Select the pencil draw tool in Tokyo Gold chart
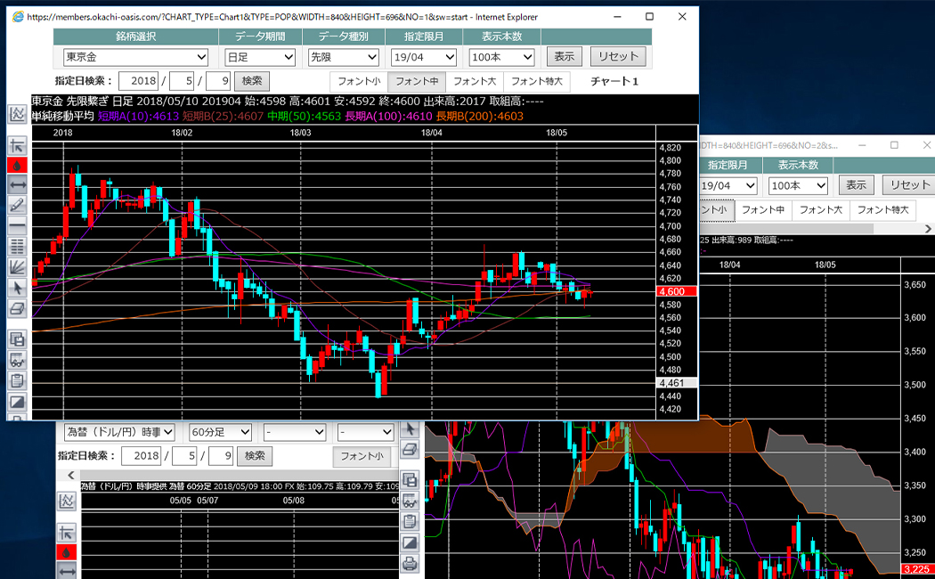 (17, 204)
